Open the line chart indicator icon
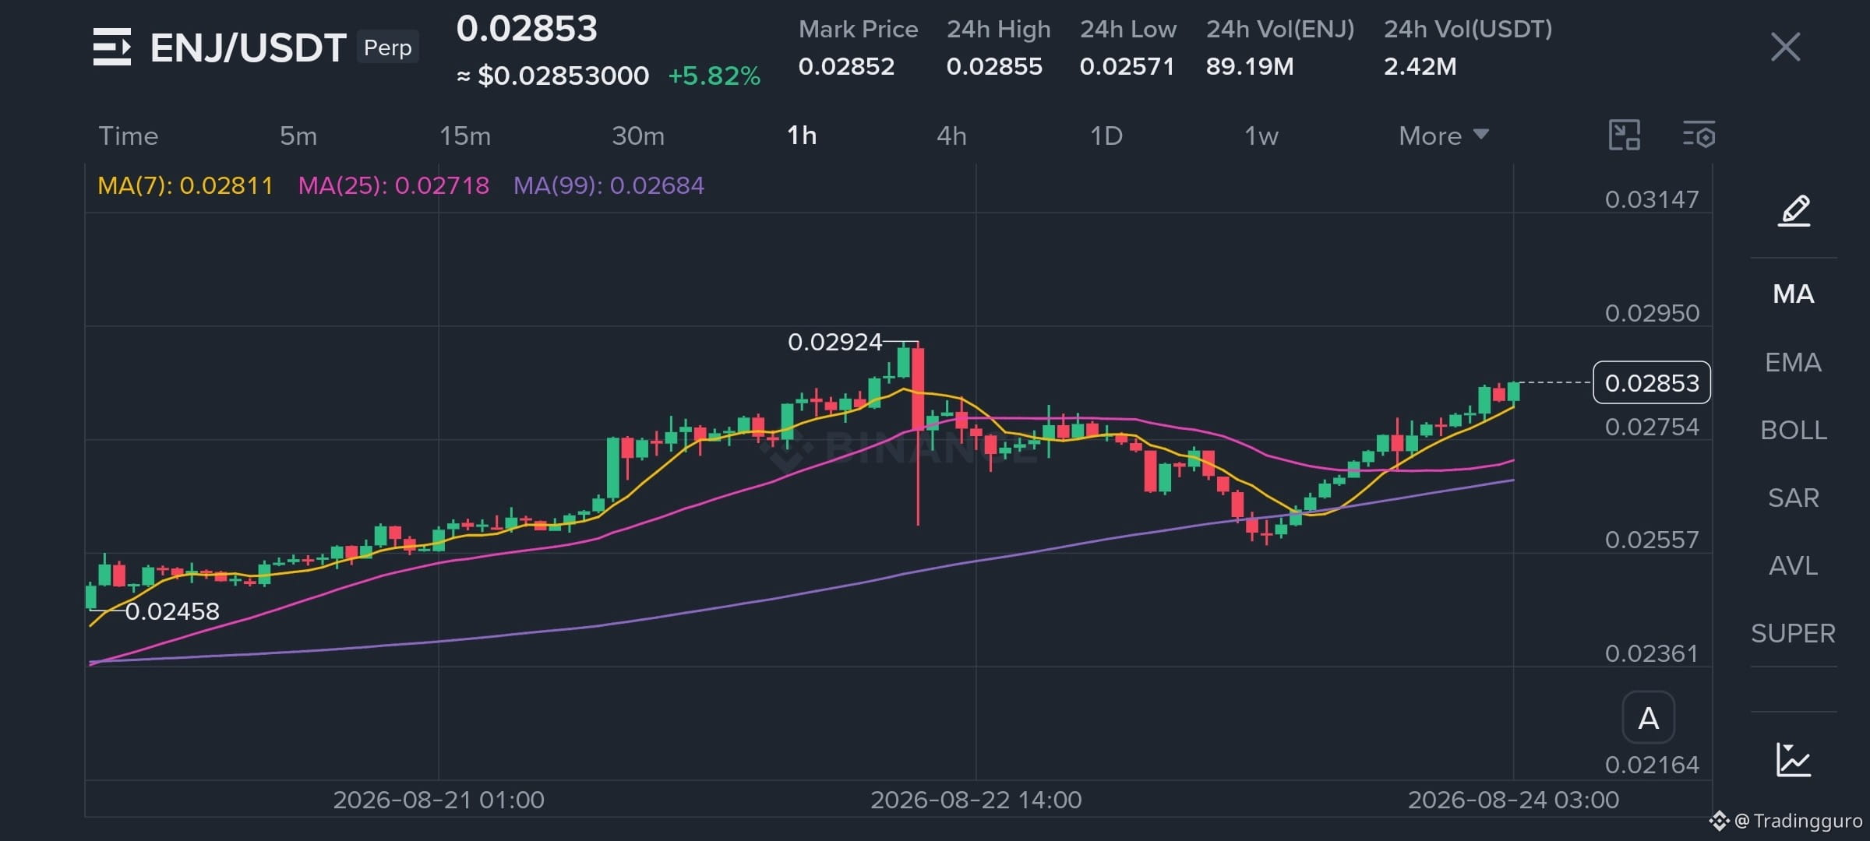The image size is (1870, 841). coord(1794,759)
